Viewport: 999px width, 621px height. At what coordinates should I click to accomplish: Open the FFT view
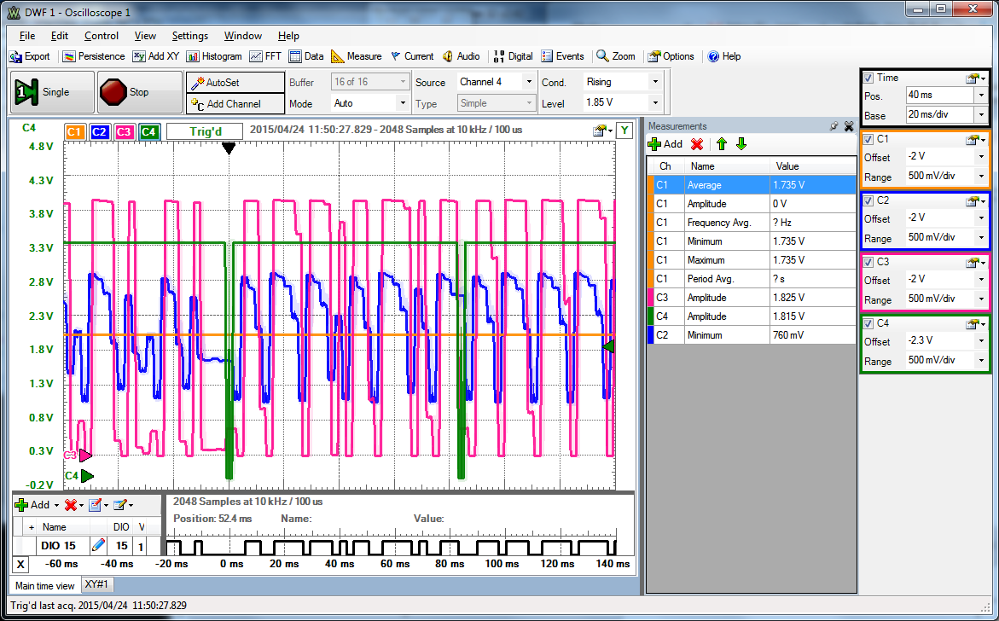(265, 56)
